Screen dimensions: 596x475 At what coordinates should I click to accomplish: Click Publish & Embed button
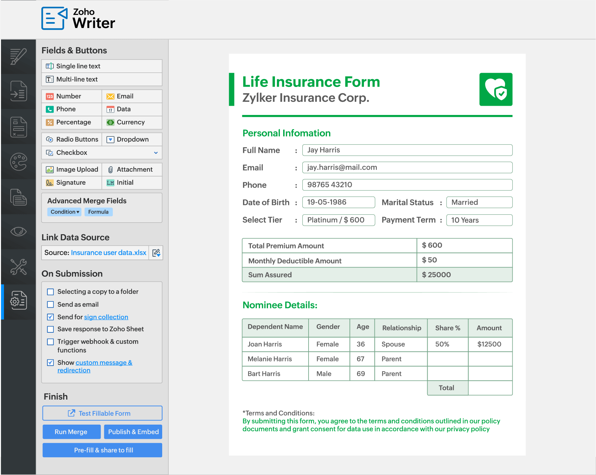(x=133, y=432)
